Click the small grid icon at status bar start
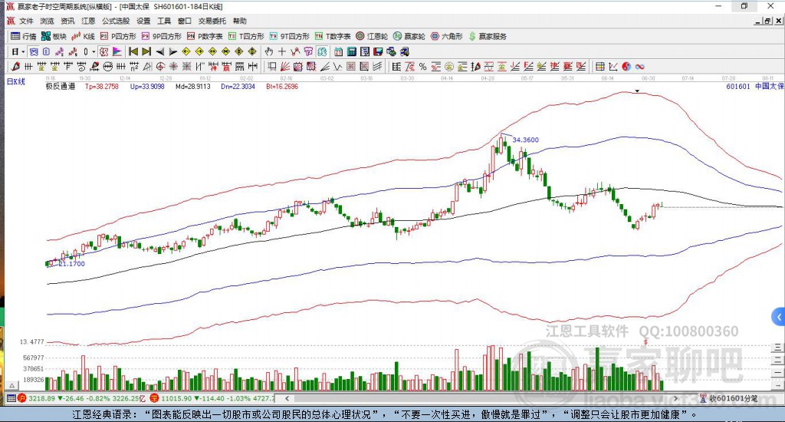Viewport: 785px width, 422px height. click(x=11, y=398)
